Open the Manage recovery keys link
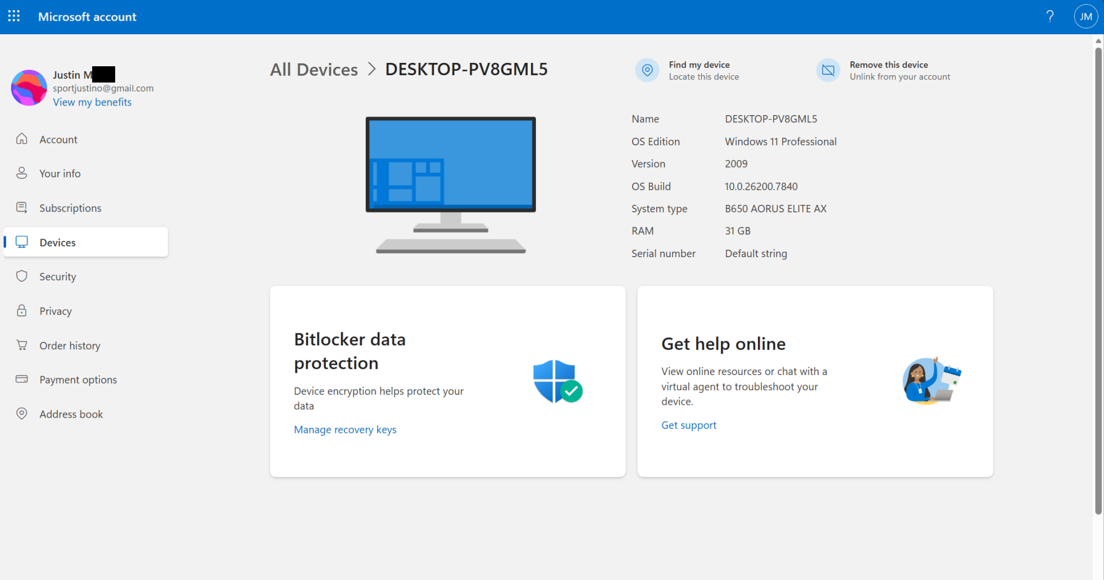Image resolution: width=1104 pixels, height=580 pixels. (x=345, y=430)
